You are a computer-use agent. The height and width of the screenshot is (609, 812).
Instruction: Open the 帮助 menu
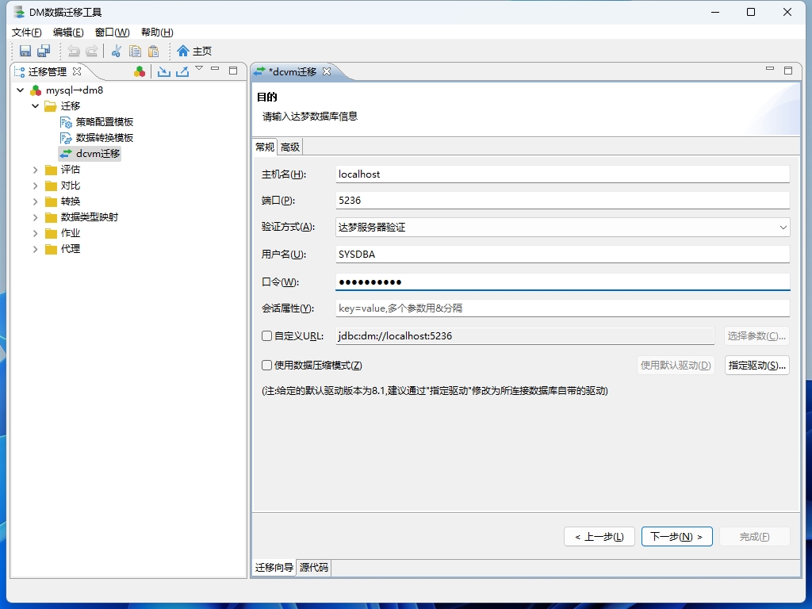[158, 32]
